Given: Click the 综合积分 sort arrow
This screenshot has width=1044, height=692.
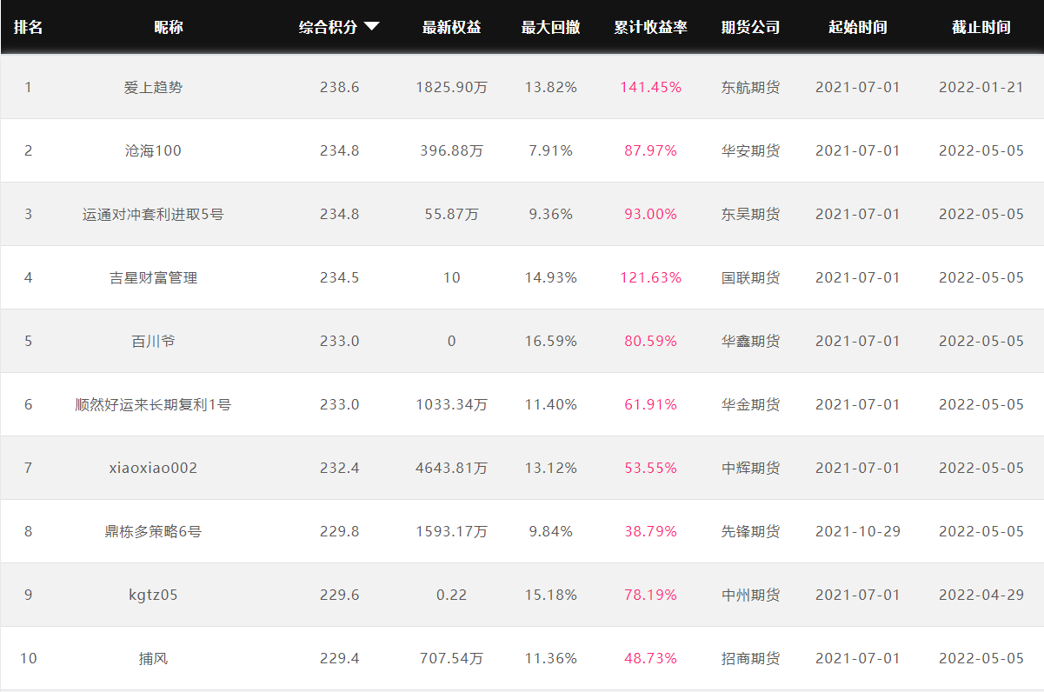Looking at the screenshot, I should pos(371,27).
